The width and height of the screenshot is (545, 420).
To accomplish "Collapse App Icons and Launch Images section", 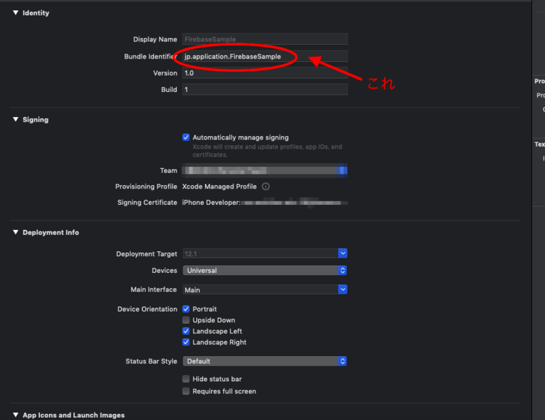I will click(16, 415).
